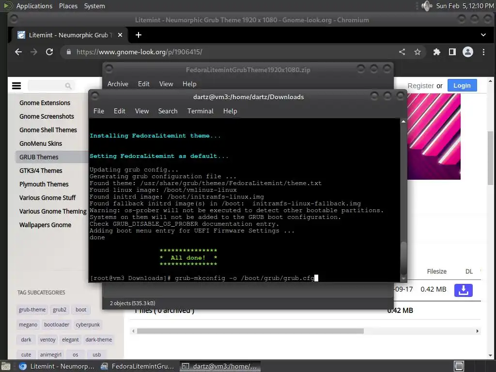This screenshot has height=372, width=496.
Task: Open GnoMenu Skins category
Action: pos(41,143)
